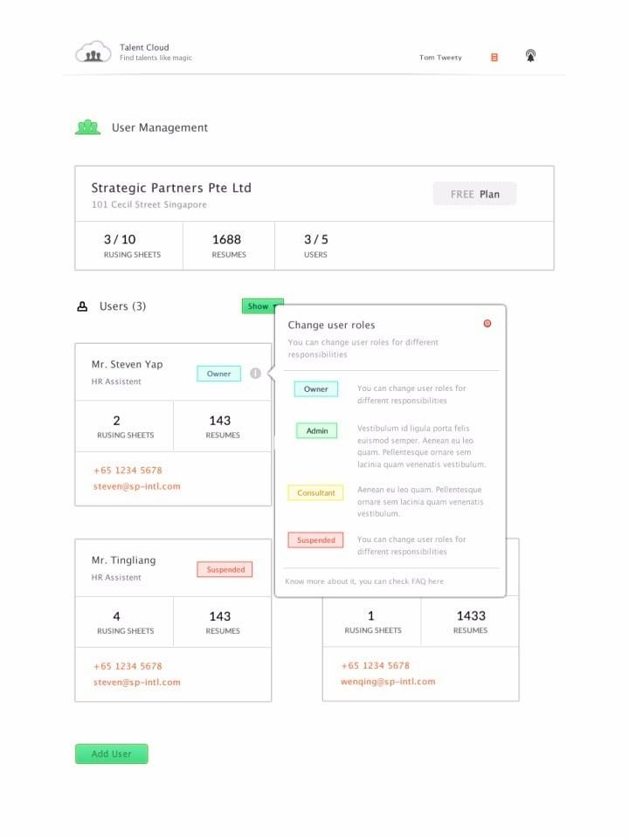Select the Admin role in popup

coord(316,431)
